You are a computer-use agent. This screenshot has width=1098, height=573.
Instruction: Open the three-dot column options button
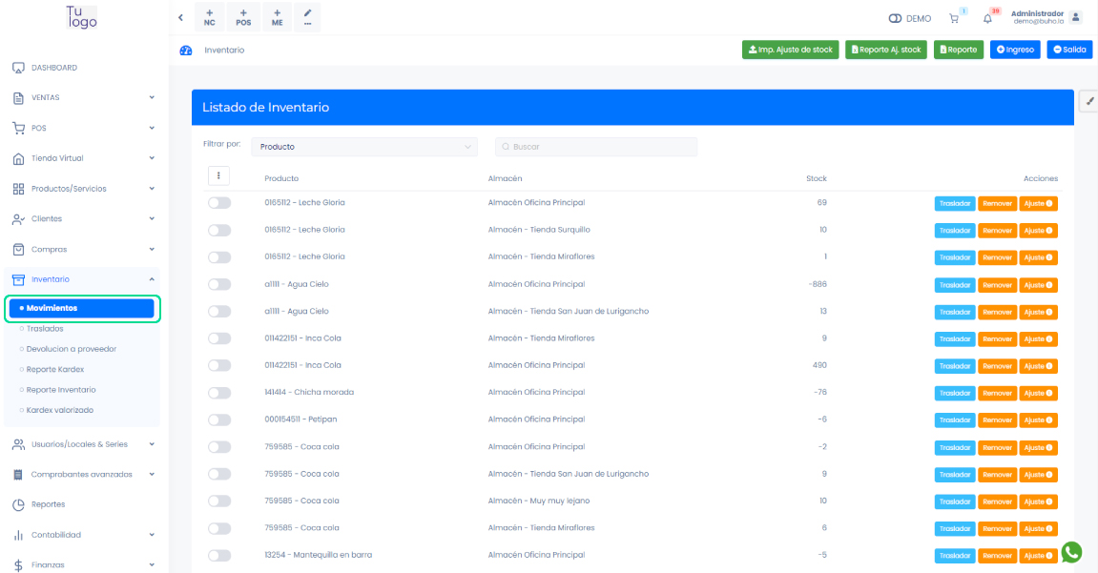pyautogui.click(x=218, y=175)
